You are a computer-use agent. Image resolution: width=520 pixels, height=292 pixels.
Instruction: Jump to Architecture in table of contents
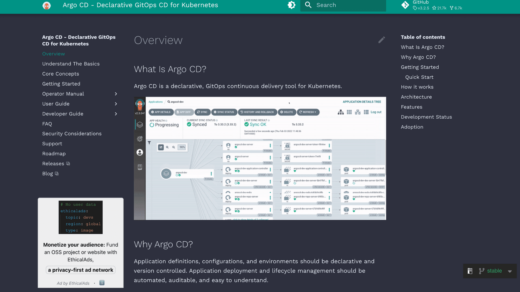(416, 97)
